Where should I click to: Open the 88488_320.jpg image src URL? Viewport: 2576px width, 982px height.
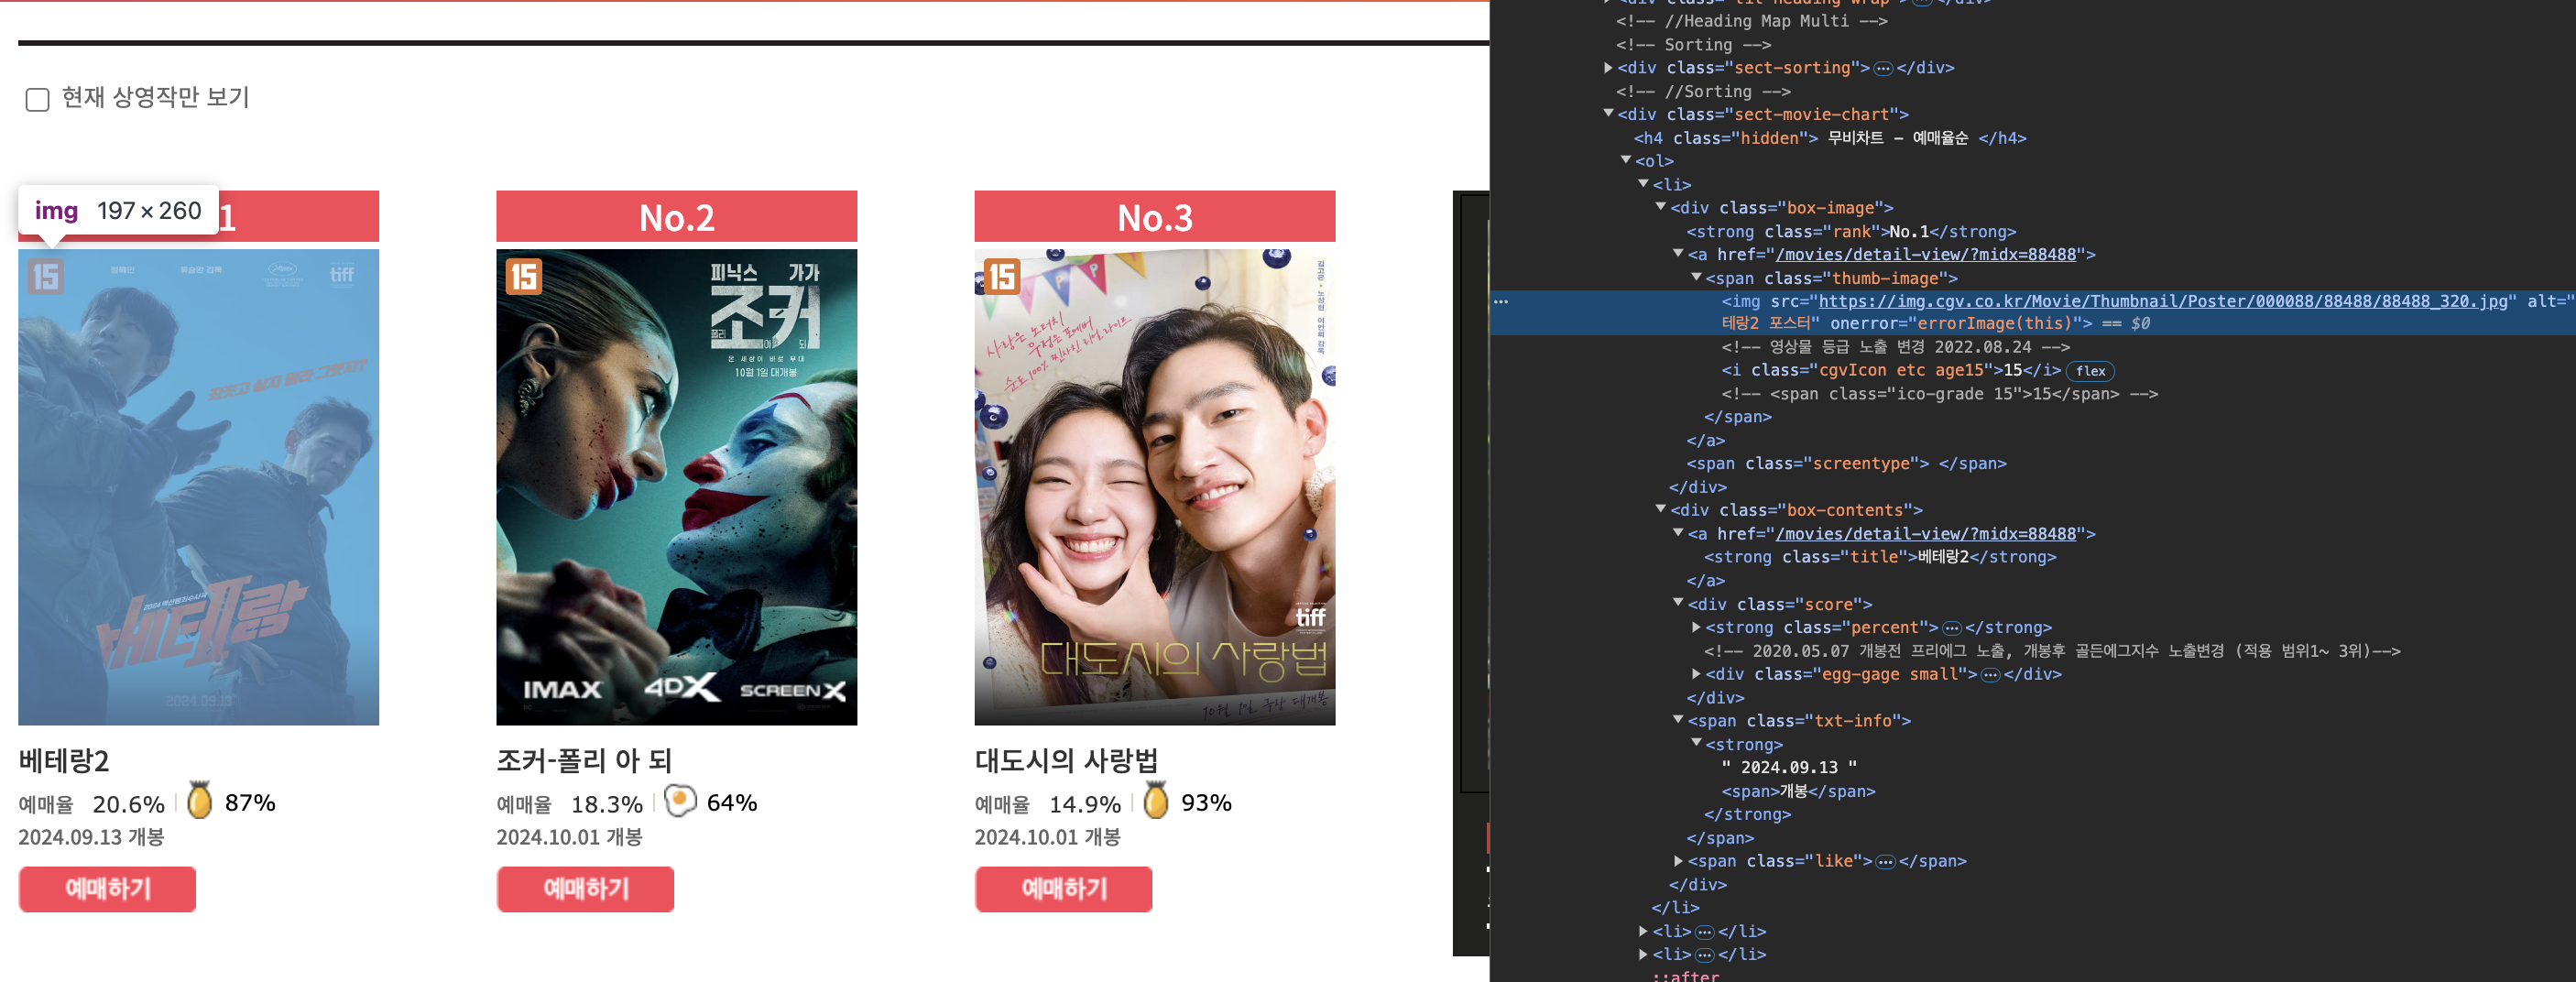point(2163,301)
